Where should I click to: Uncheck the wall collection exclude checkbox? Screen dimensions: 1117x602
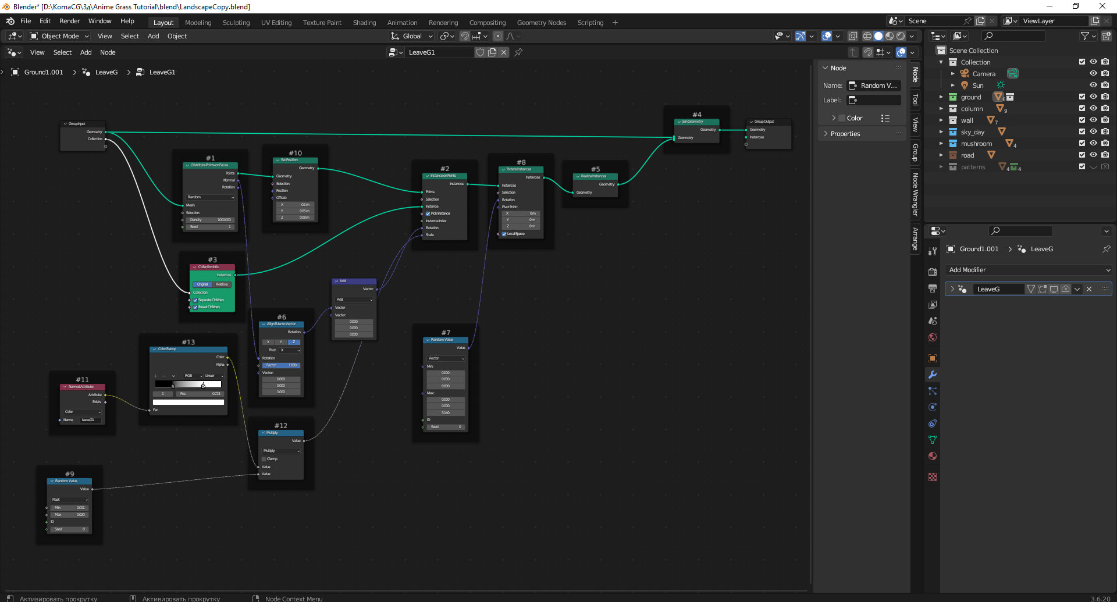tap(1082, 120)
